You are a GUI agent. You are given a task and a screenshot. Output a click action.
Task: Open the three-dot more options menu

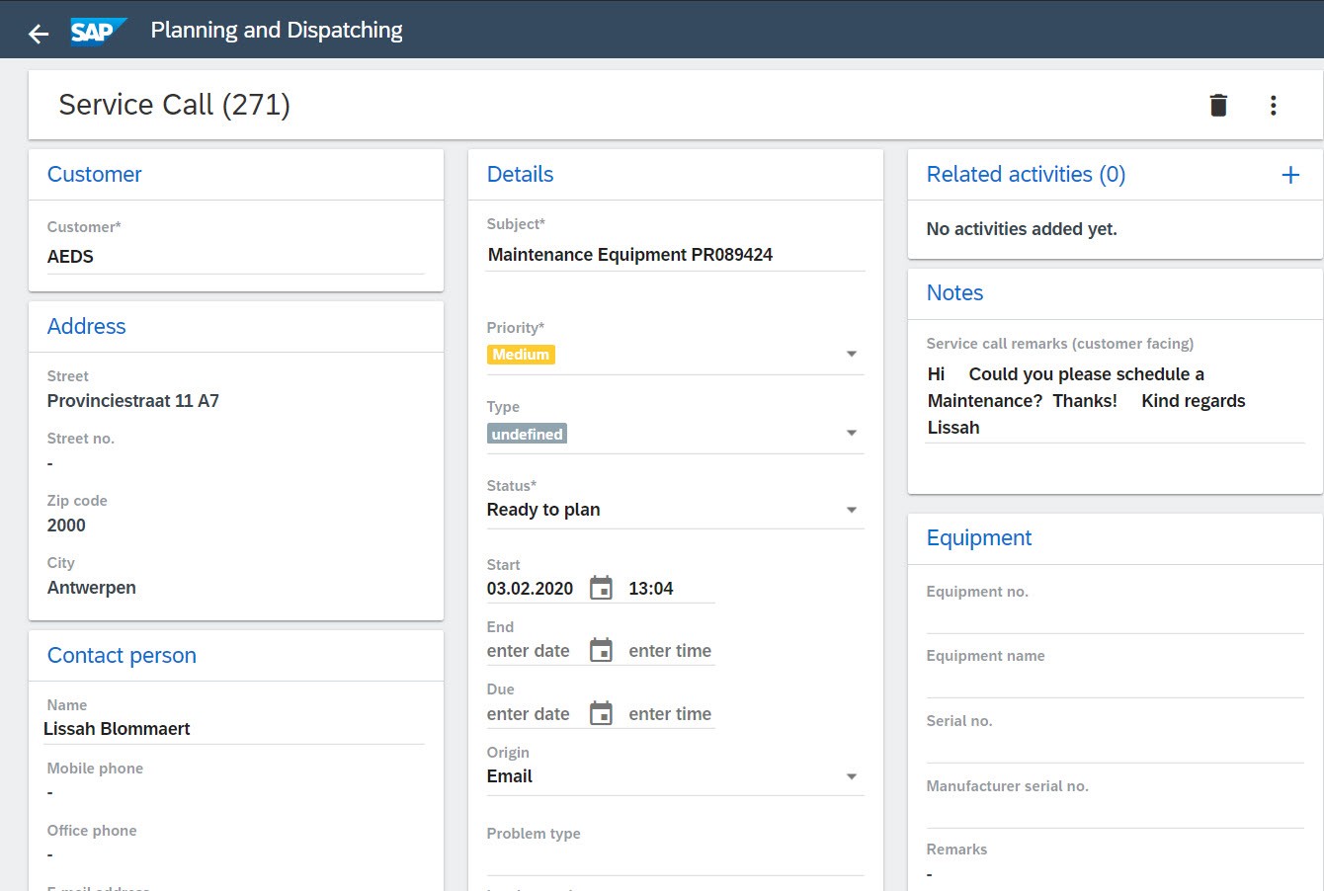coord(1273,105)
